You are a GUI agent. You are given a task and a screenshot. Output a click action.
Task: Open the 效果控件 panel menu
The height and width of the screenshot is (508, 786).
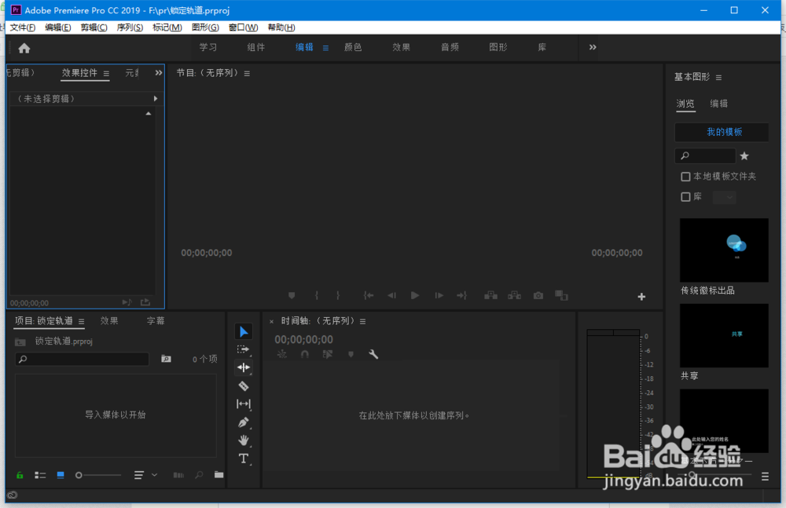click(106, 74)
